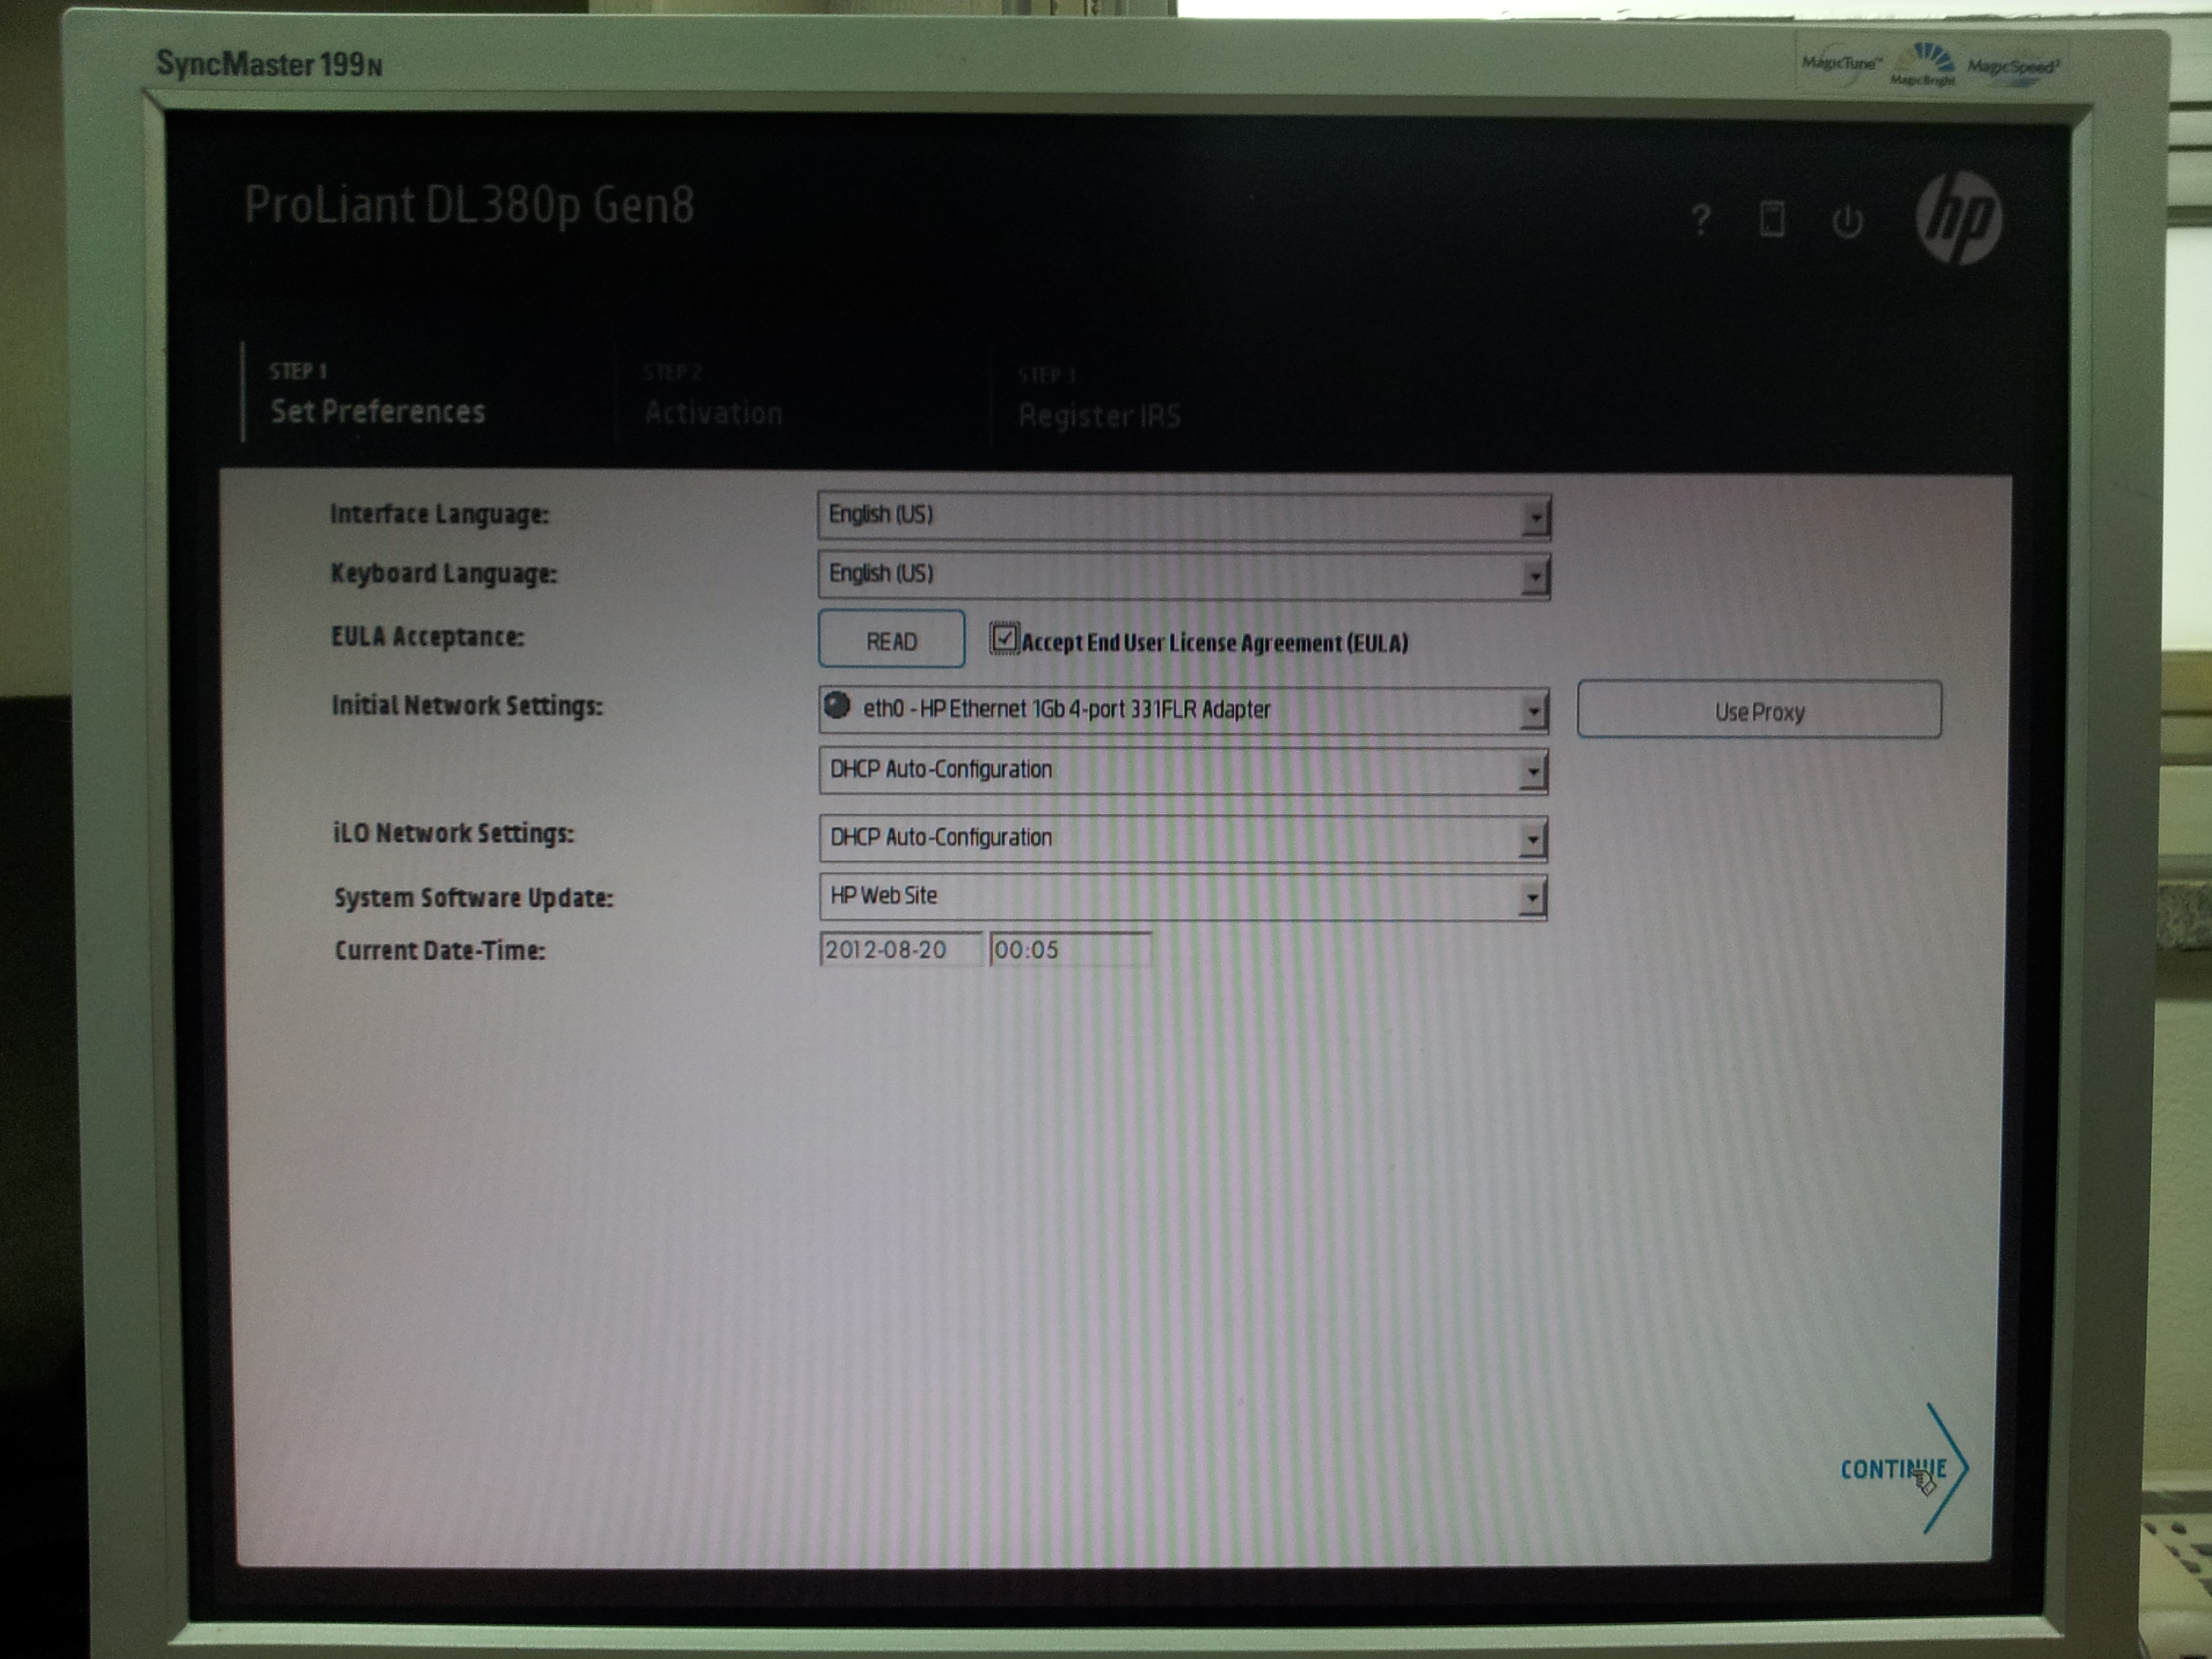
Task: Click the Interface Language label
Action: coord(439,515)
